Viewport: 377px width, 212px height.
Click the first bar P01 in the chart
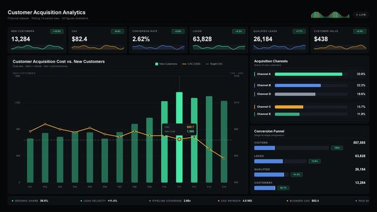point(30,160)
